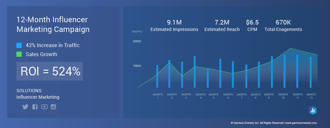Click the 'MONTH 6' axis label
The height and width of the screenshot is (128, 330).
(228, 96)
